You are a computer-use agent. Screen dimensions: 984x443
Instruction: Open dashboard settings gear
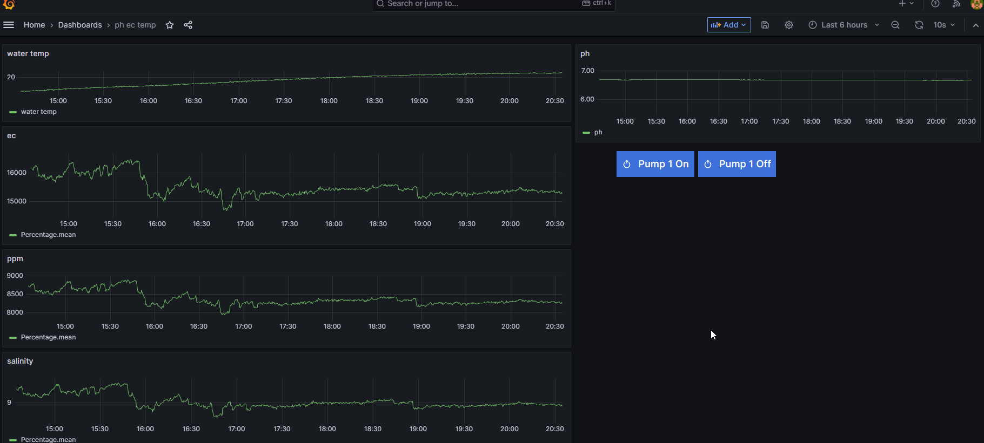click(x=789, y=25)
